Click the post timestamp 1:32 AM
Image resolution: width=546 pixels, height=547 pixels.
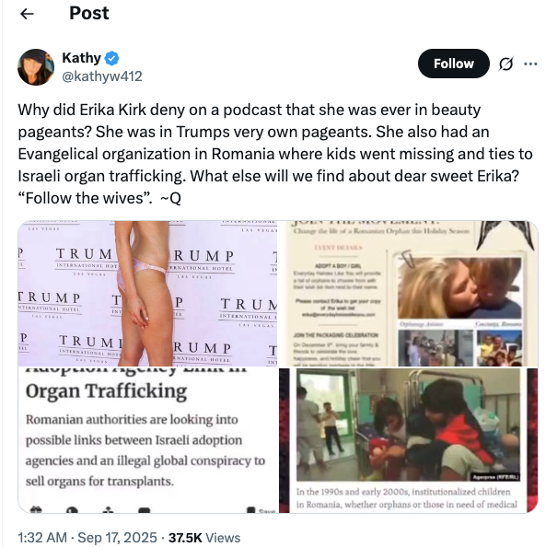tap(42, 538)
